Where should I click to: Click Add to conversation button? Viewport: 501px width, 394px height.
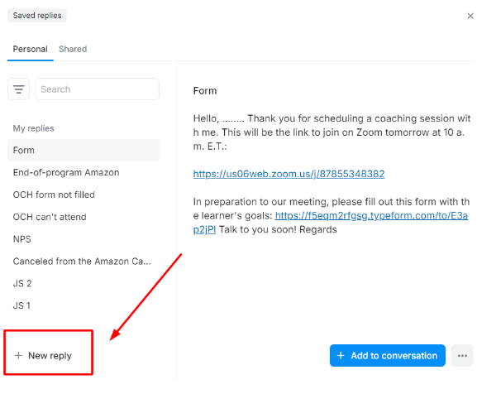pos(388,356)
